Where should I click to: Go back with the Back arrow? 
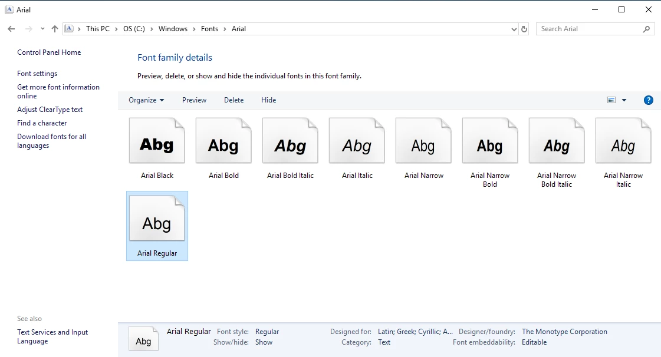[x=11, y=29]
